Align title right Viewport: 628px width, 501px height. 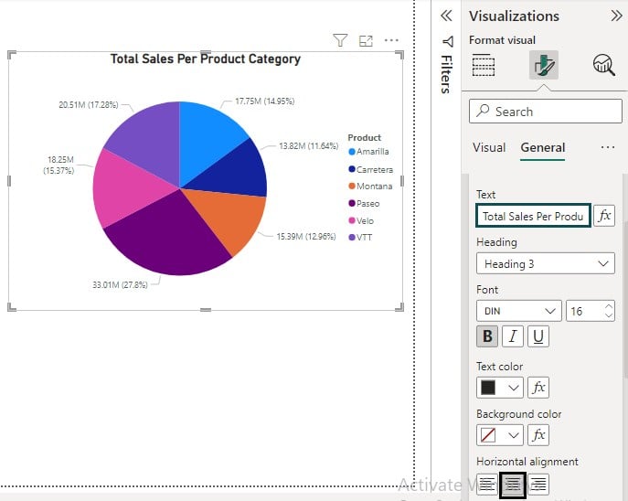538,485
